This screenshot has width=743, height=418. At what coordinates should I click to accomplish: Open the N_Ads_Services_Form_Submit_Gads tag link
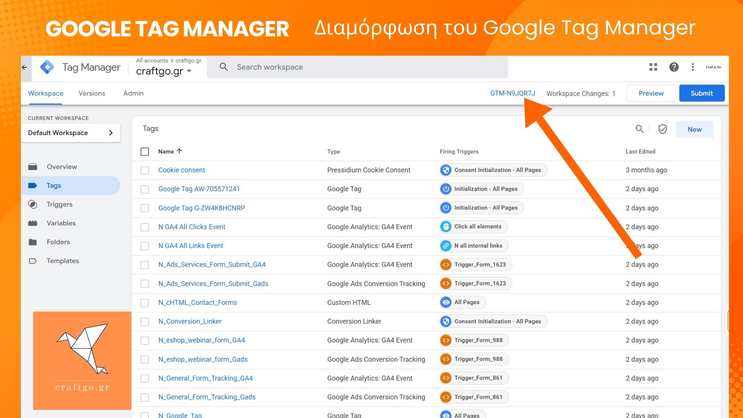tap(213, 284)
